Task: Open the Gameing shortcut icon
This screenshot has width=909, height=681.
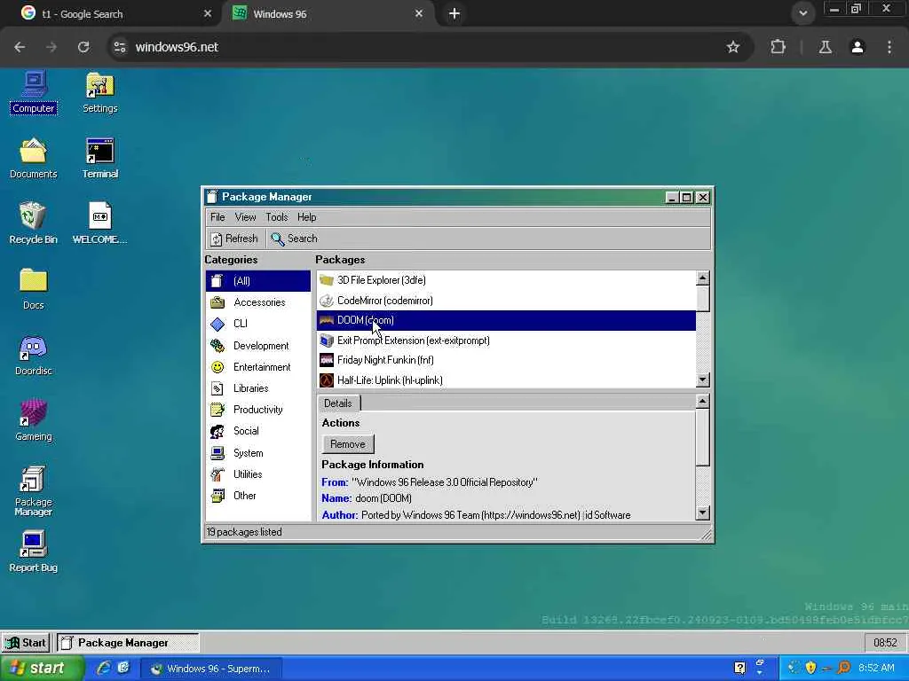Action: [33, 421]
